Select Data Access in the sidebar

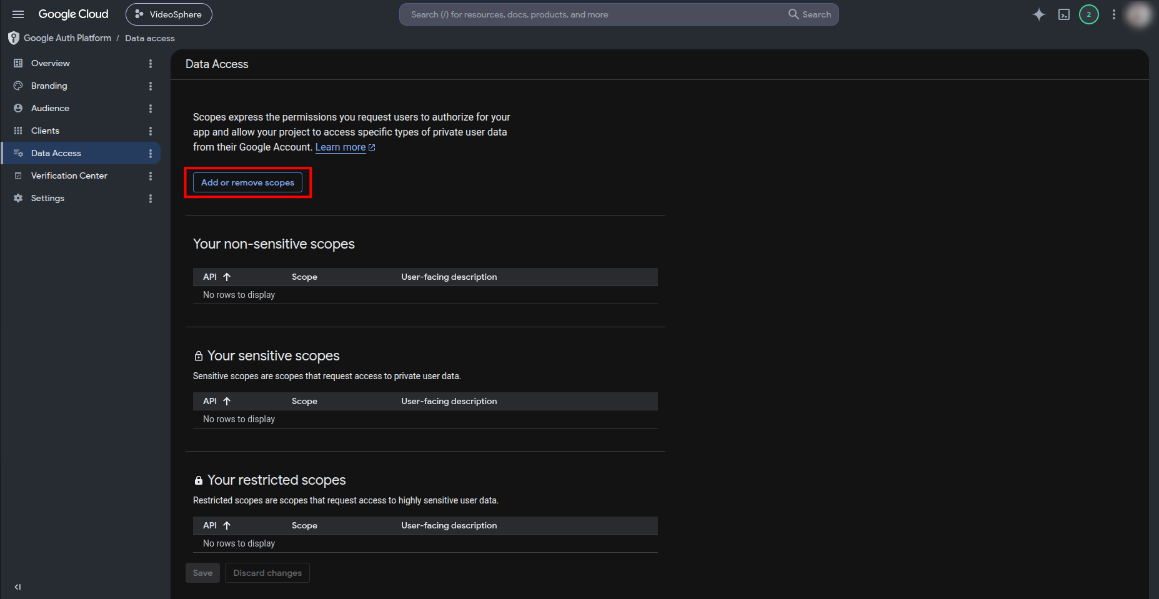click(x=80, y=153)
